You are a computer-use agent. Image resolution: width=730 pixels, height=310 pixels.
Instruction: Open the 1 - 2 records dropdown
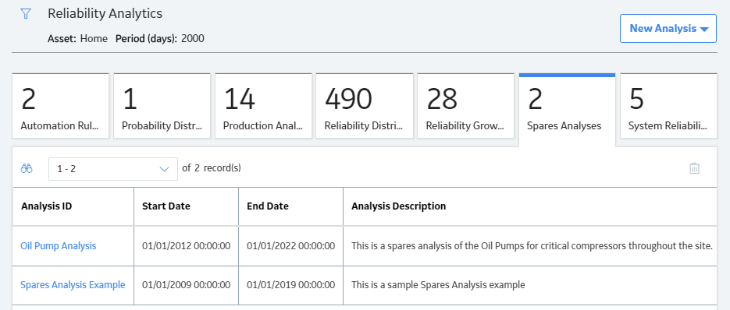tap(113, 169)
